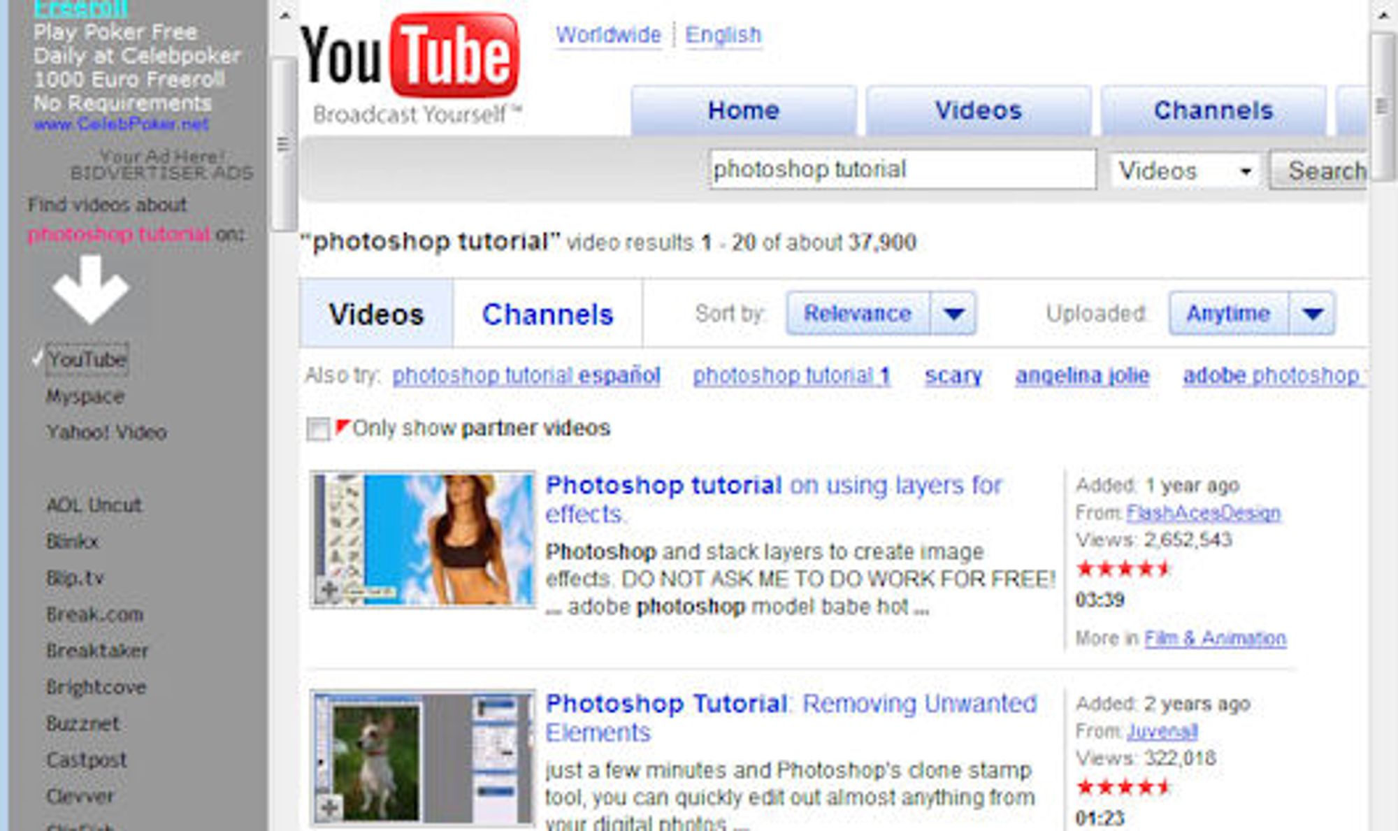The width and height of the screenshot is (1398, 831).
Task: Open the video on using layers for effects
Action: 774,499
